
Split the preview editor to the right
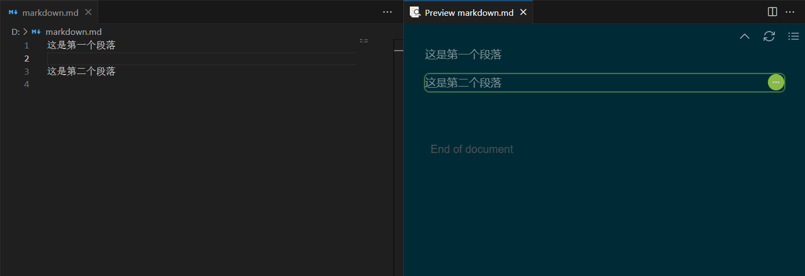pyautogui.click(x=772, y=12)
